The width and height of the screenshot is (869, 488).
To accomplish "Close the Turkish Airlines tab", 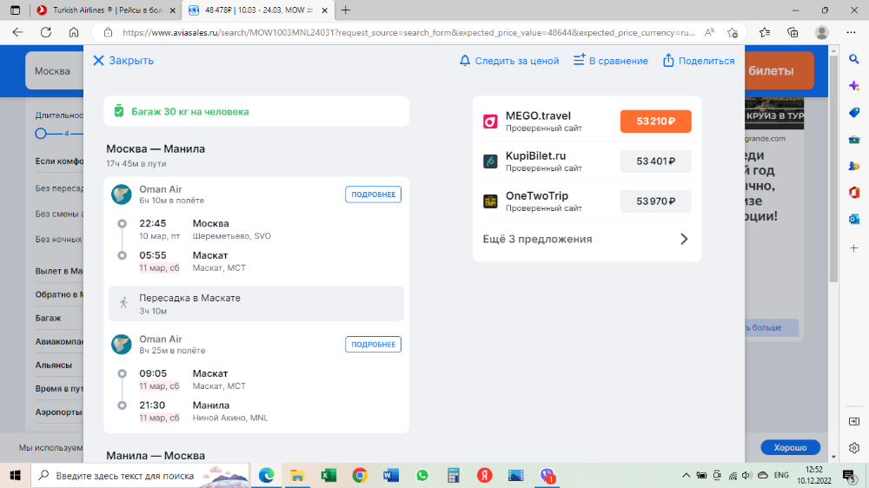I will coord(172,10).
